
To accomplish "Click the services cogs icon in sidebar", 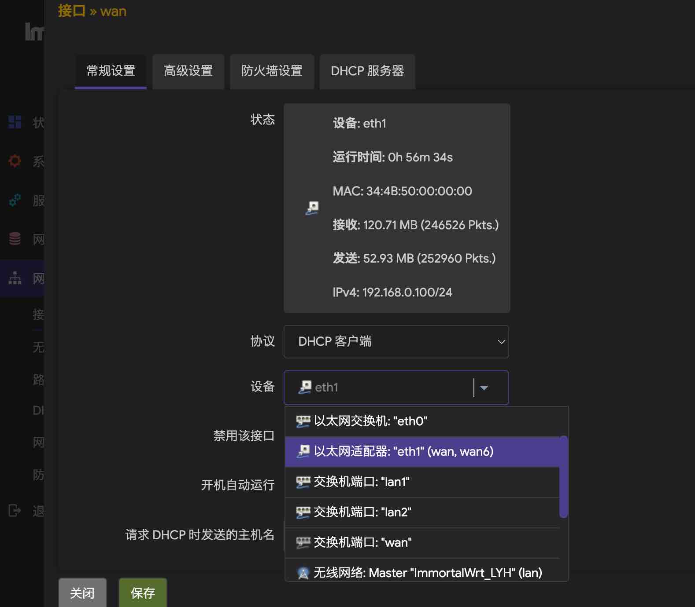I will tap(15, 200).
